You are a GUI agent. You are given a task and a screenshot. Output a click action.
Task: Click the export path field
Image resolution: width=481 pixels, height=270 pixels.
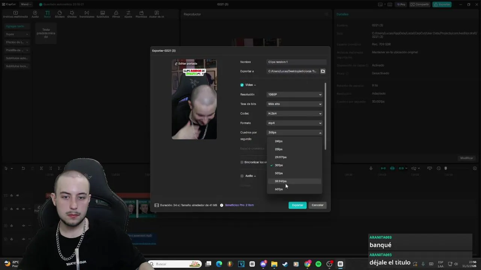point(293,71)
